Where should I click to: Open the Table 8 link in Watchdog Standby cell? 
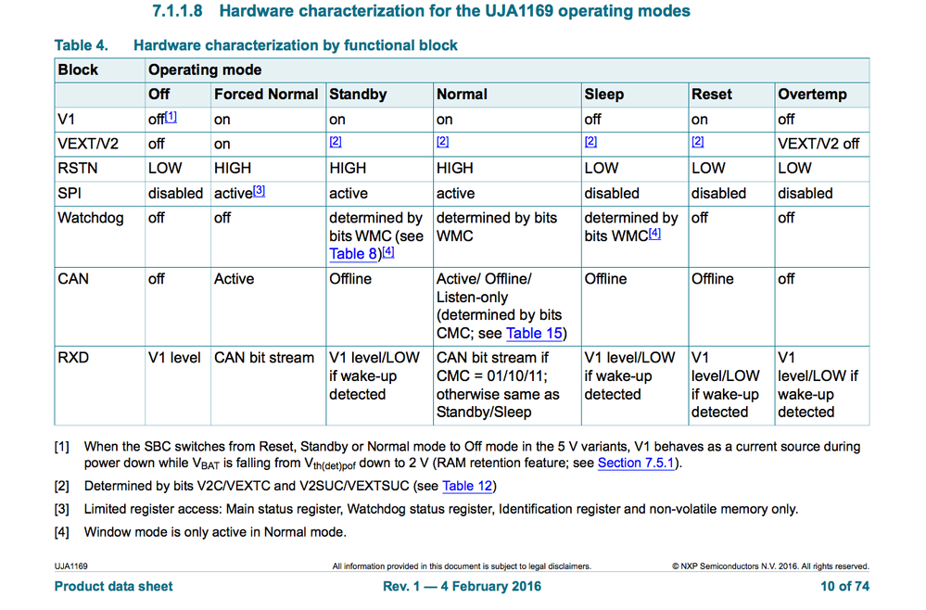tap(352, 254)
